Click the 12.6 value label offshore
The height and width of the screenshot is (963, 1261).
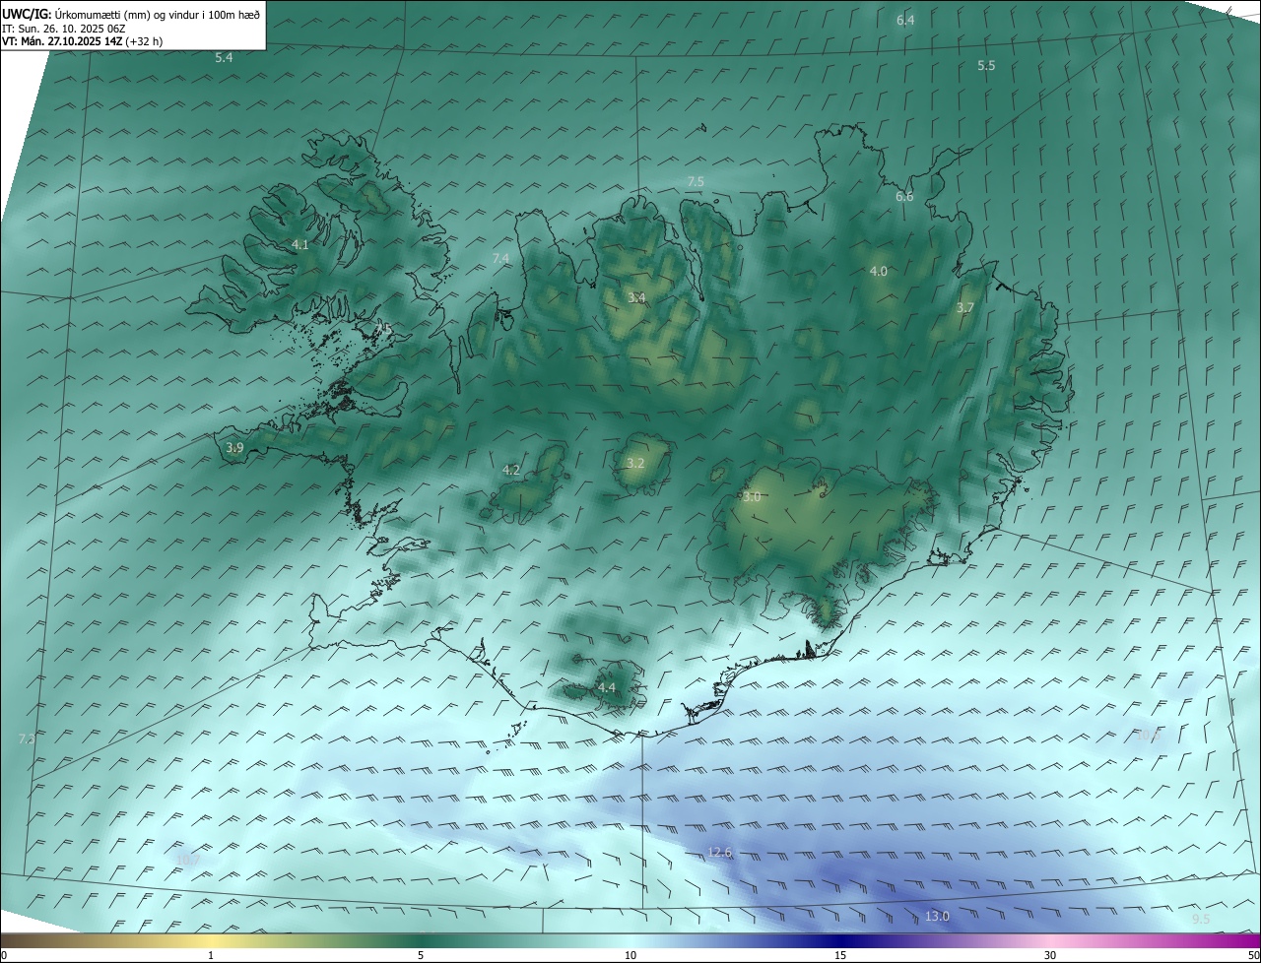click(x=720, y=852)
